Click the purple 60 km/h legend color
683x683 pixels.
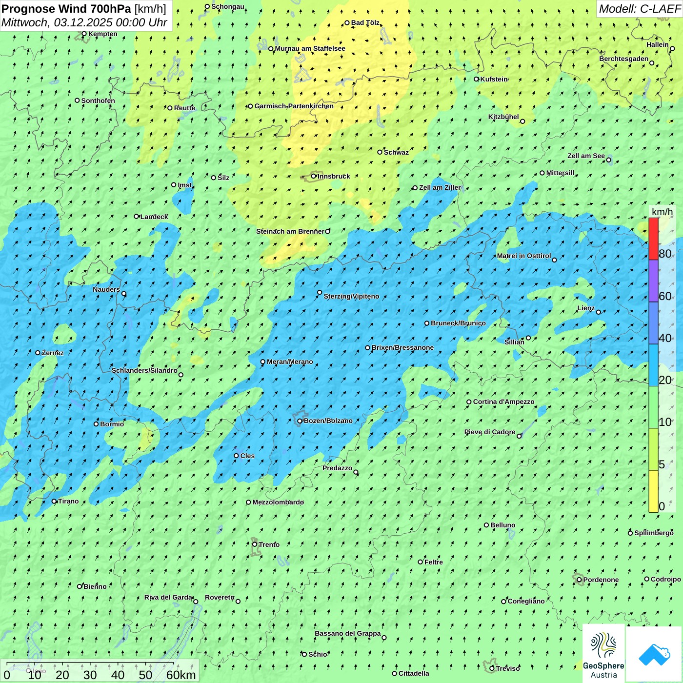[x=653, y=281]
